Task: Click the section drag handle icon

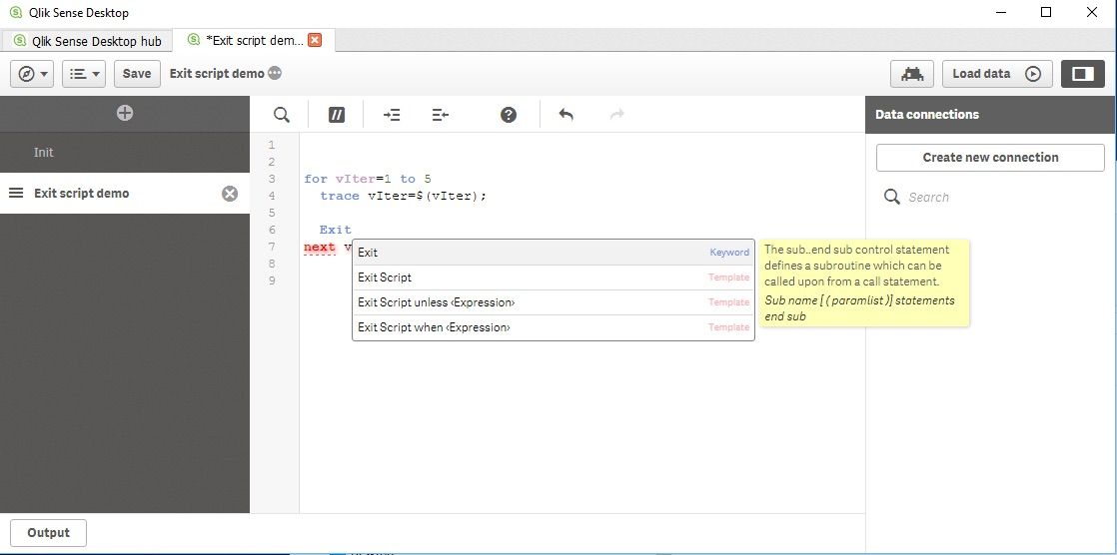Action: click(16, 193)
